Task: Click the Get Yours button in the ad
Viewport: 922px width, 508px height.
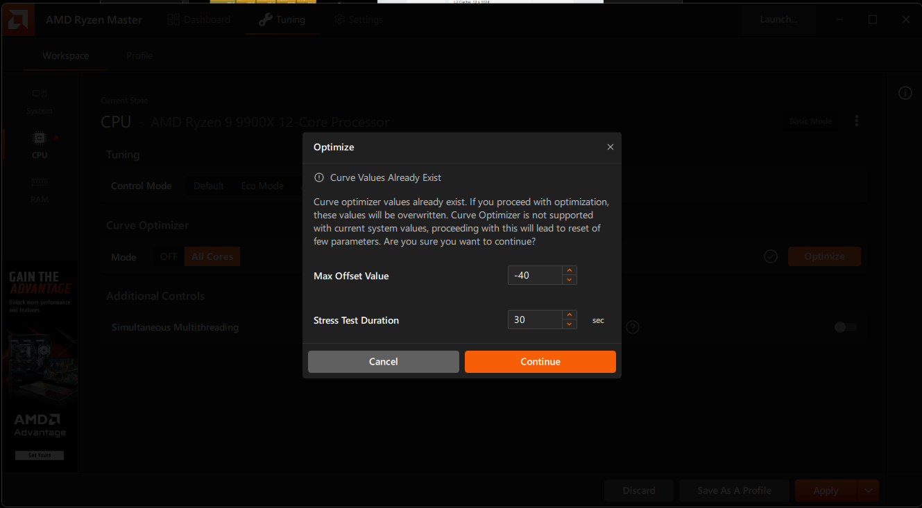Action: (40, 455)
